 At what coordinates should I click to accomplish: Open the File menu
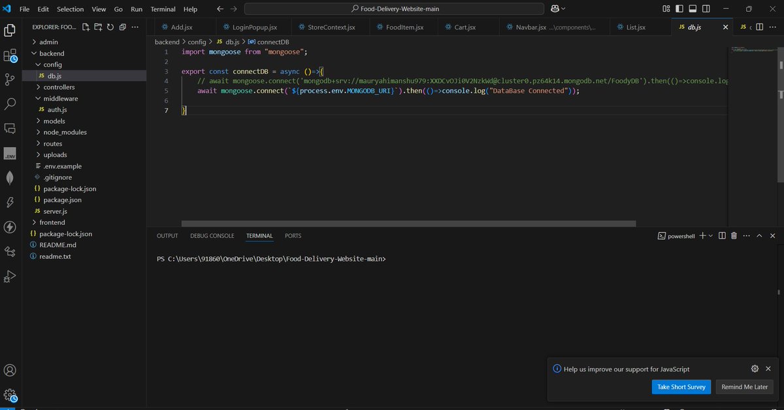click(x=25, y=9)
